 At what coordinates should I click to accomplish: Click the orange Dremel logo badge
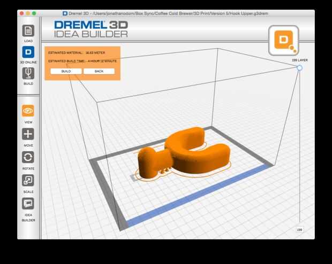coord(283,41)
